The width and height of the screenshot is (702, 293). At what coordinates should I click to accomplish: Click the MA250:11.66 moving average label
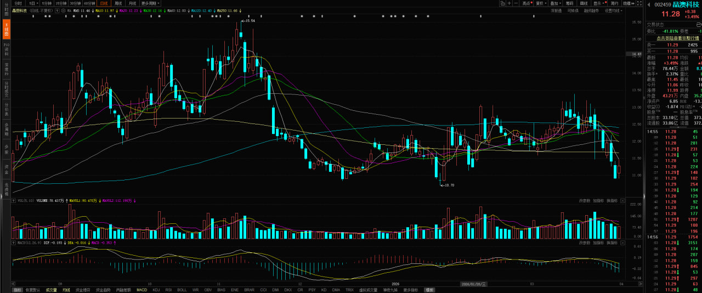pos(227,10)
